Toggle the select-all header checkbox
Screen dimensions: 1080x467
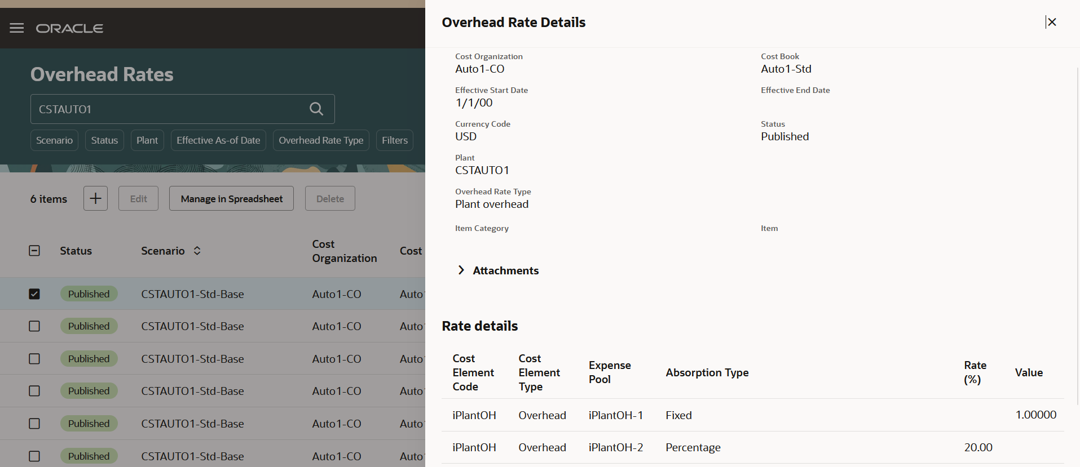(x=34, y=251)
